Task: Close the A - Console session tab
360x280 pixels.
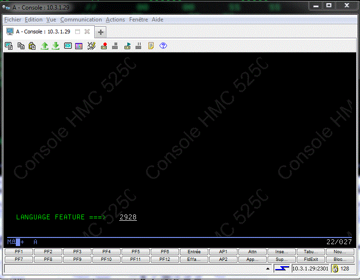Action: [87, 32]
